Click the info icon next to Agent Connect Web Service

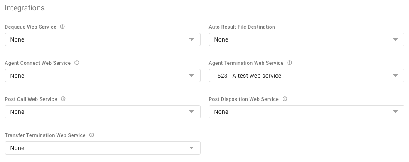77,63
